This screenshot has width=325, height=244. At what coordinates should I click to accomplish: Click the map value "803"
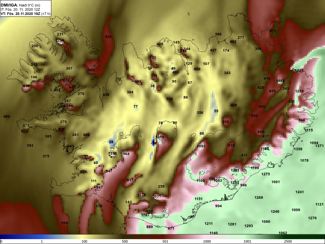[138, 82]
